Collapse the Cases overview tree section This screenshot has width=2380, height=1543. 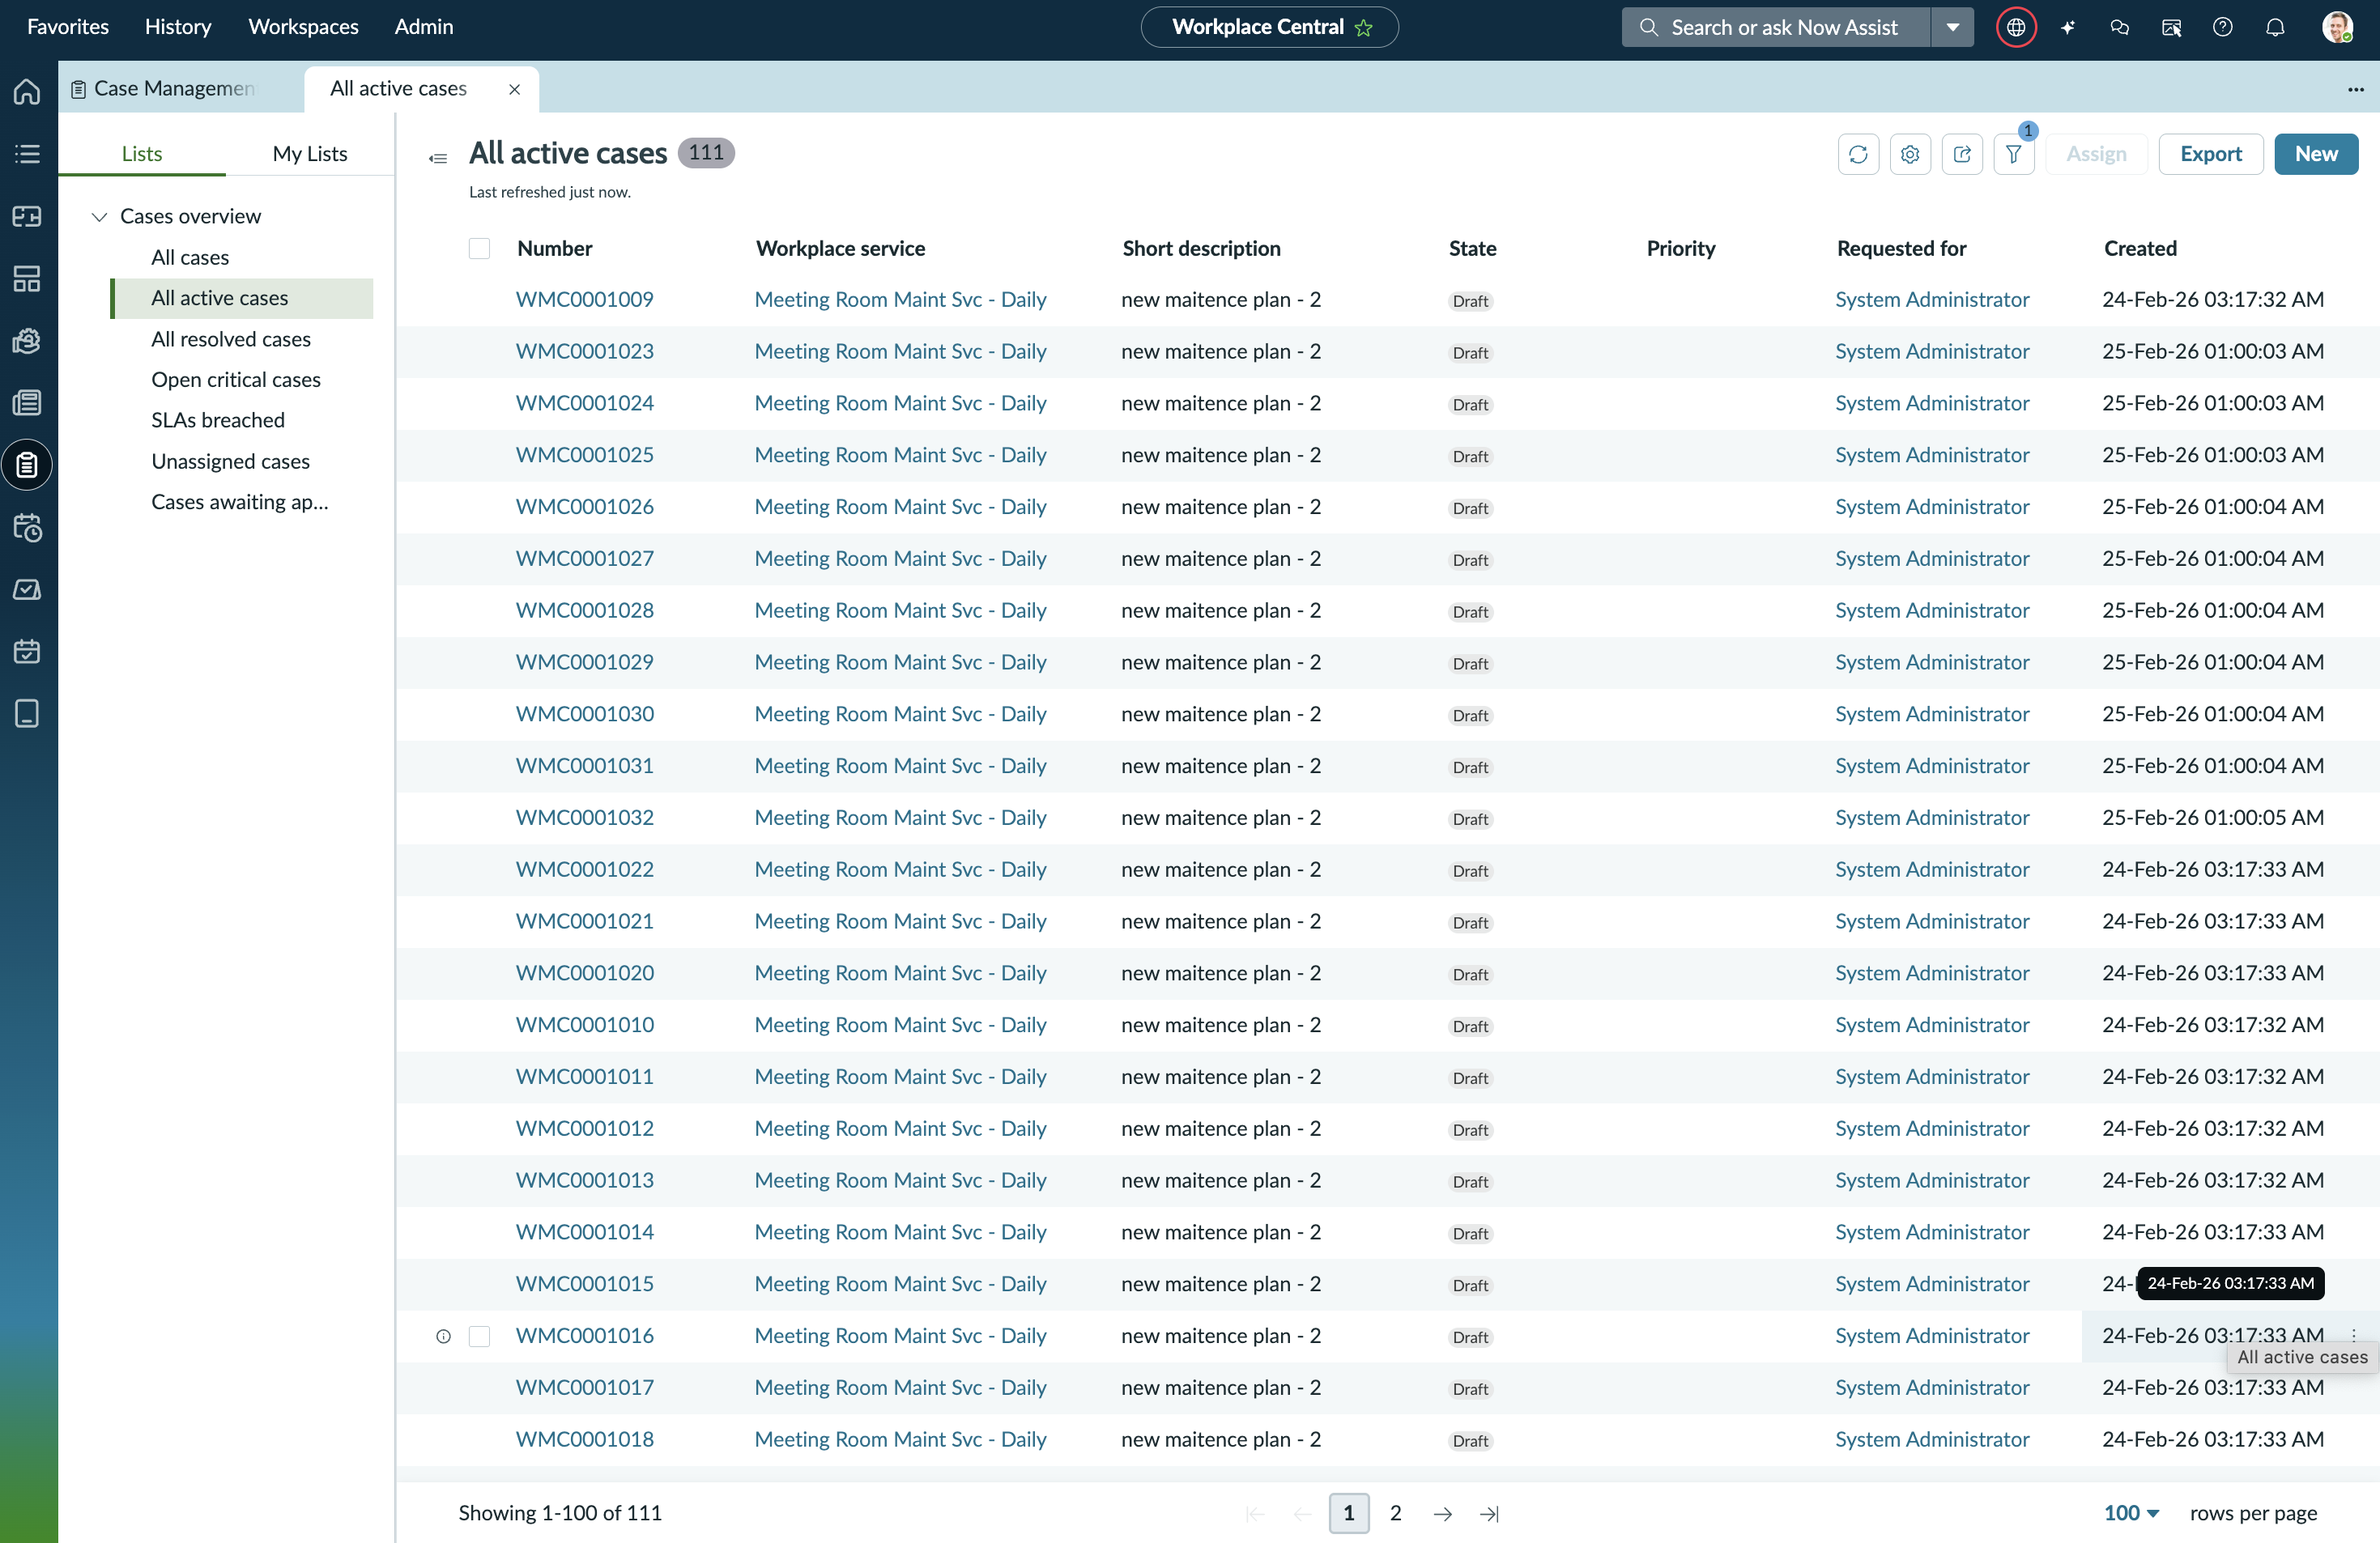tap(99, 216)
